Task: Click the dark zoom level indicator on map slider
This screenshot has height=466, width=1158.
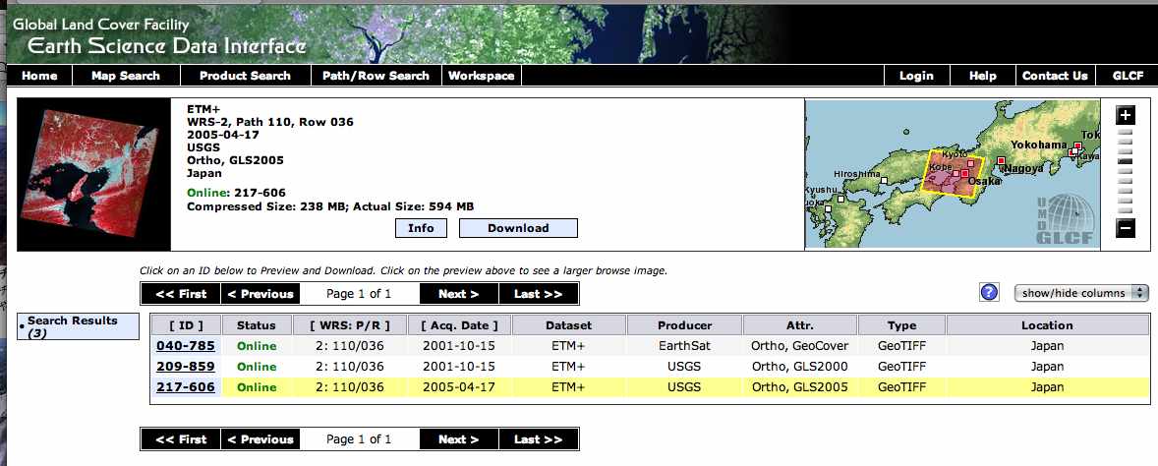Action: click(1125, 160)
